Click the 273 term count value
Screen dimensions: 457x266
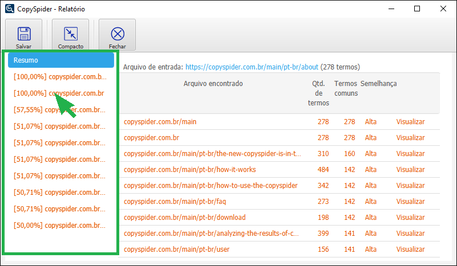point(323,202)
